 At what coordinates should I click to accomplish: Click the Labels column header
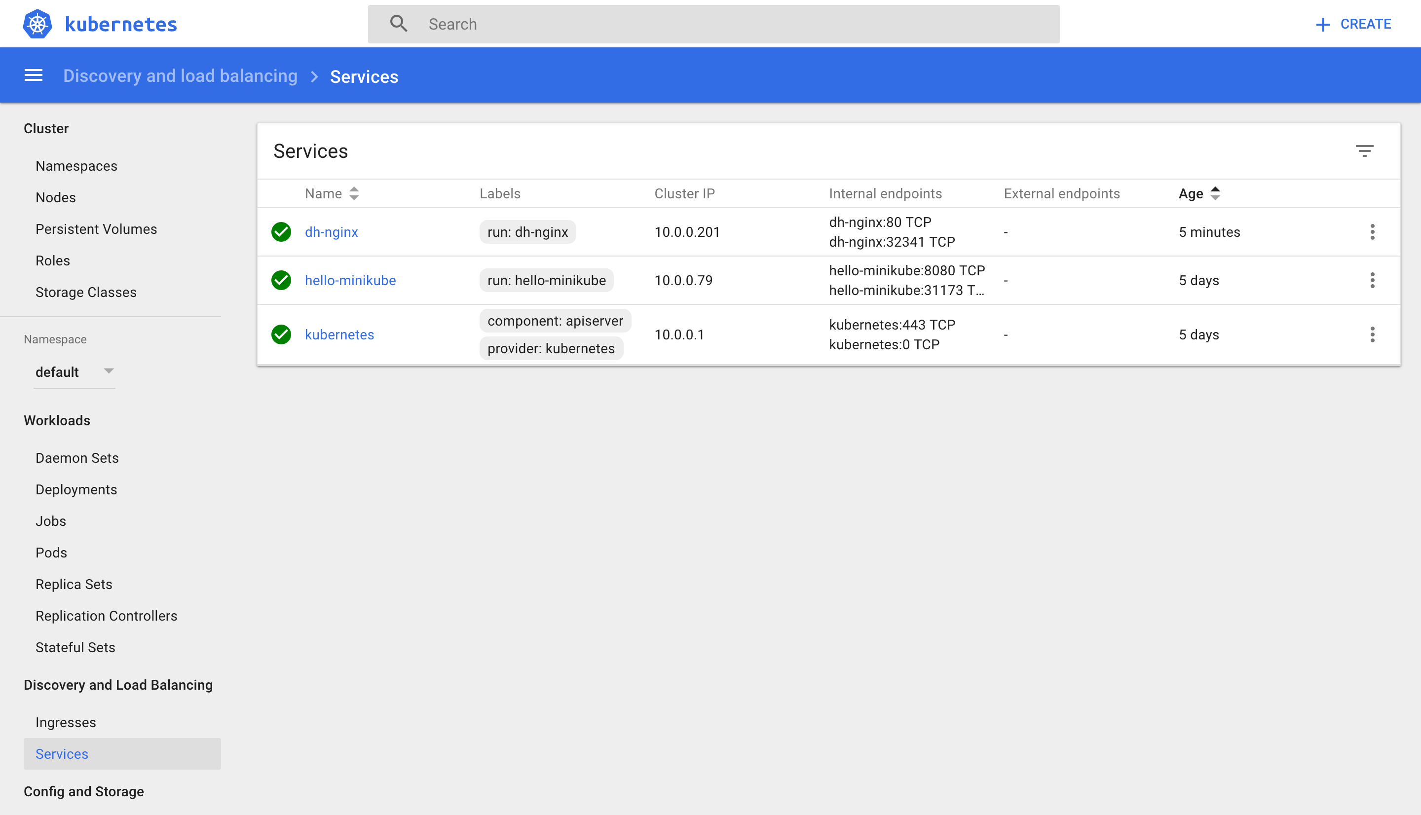[x=500, y=194]
